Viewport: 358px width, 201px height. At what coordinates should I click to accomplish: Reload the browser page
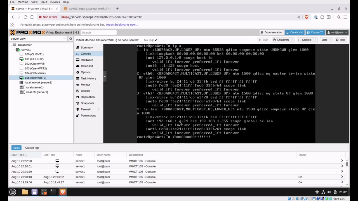click(25, 17)
